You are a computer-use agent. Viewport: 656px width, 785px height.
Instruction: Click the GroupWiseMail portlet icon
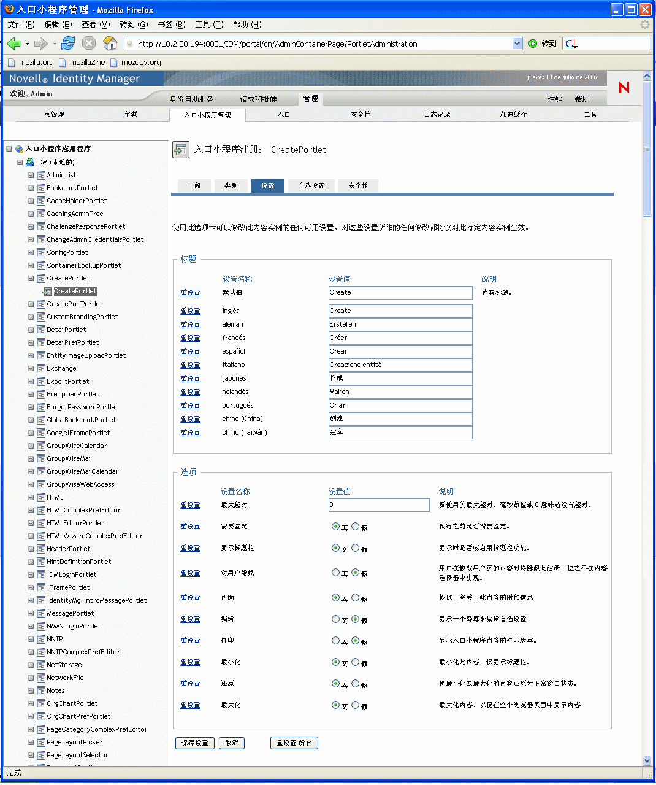pos(41,458)
